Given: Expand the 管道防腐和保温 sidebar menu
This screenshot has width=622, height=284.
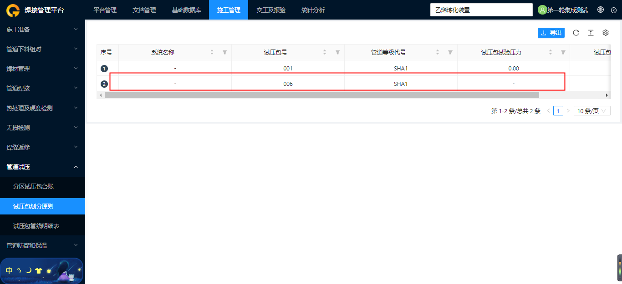Looking at the screenshot, I should point(42,245).
